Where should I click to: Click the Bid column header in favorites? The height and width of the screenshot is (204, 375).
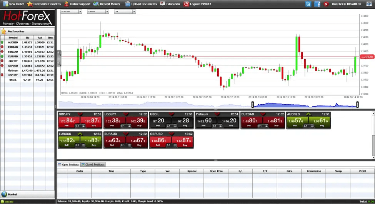[27, 38]
